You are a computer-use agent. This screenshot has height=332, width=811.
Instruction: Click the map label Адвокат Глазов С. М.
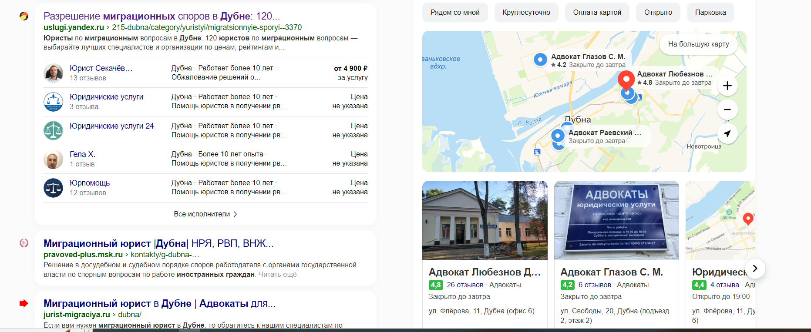pos(588,56)
